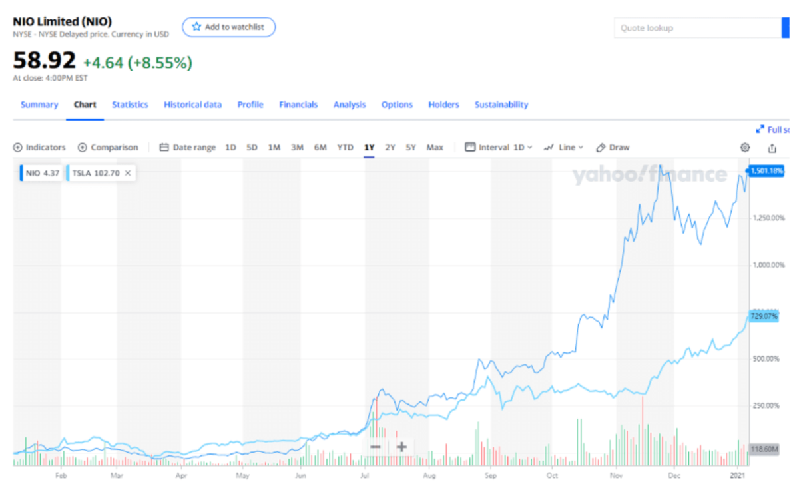Switch to the Statistics tab

(130, 105)
